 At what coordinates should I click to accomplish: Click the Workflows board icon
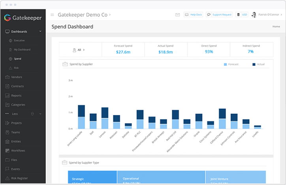pyautogui.click(x=7, y=151)
